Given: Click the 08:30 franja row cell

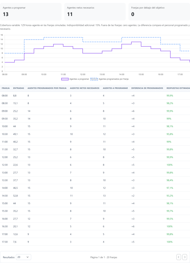Looking at the screenshot, I should (x=5, y=103).
